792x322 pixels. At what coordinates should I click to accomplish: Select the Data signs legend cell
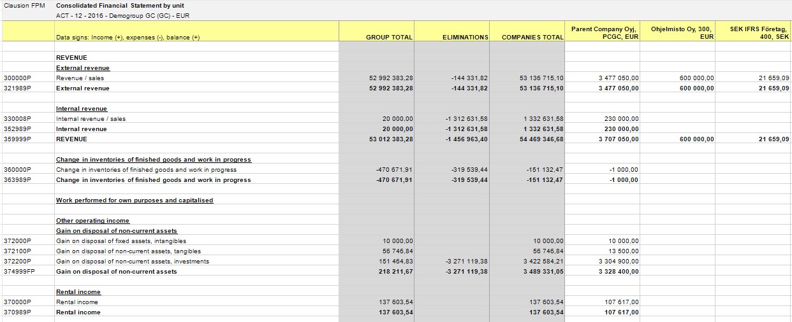click(128, 38)
